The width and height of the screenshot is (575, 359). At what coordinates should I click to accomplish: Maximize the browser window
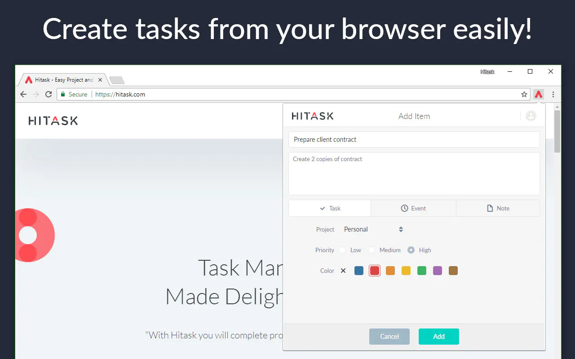coord(530,71)
